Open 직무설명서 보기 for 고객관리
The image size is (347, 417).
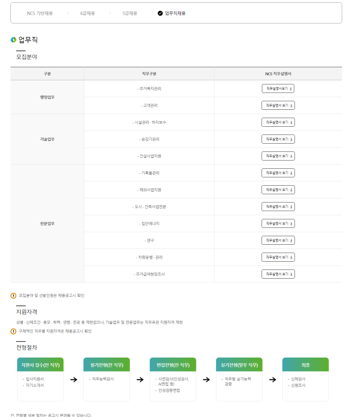278,105
